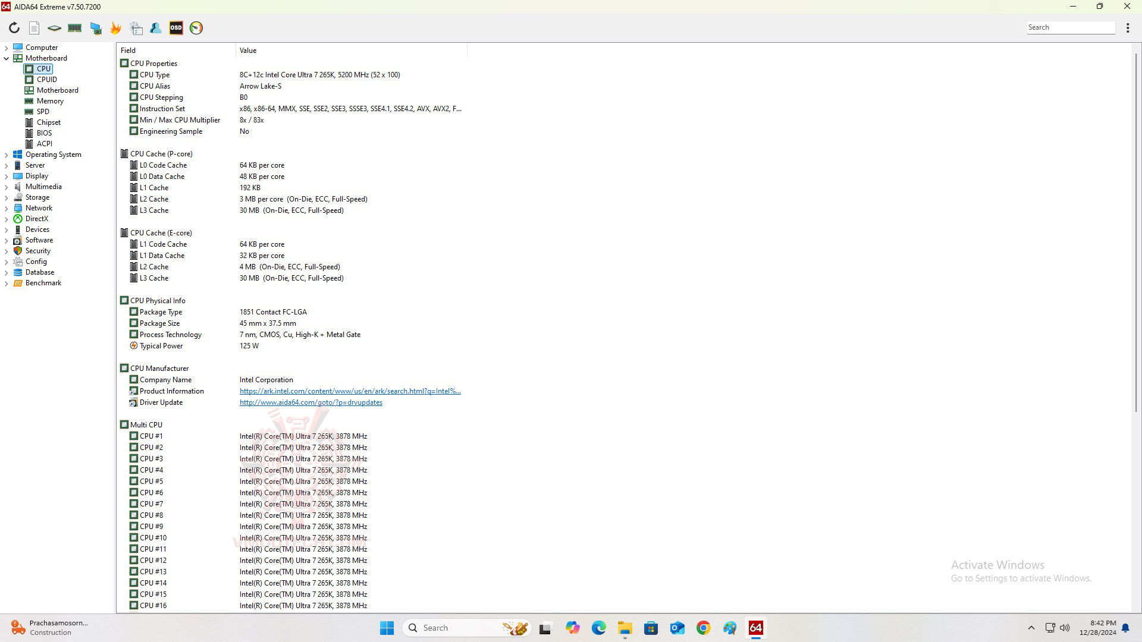The width and height of the screenshot is (1142, 642).
Task: Open the Report document icon
Action: tap(34, 28)
